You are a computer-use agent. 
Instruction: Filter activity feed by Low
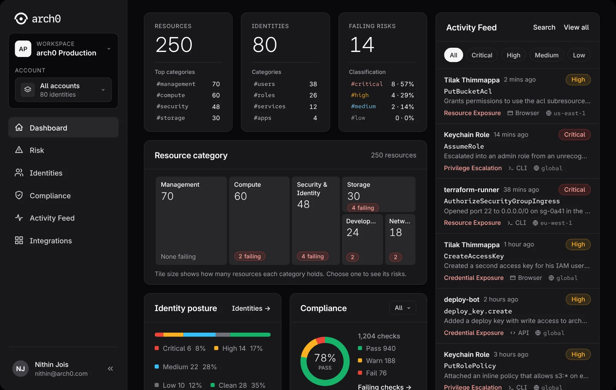tap(579, 55)
